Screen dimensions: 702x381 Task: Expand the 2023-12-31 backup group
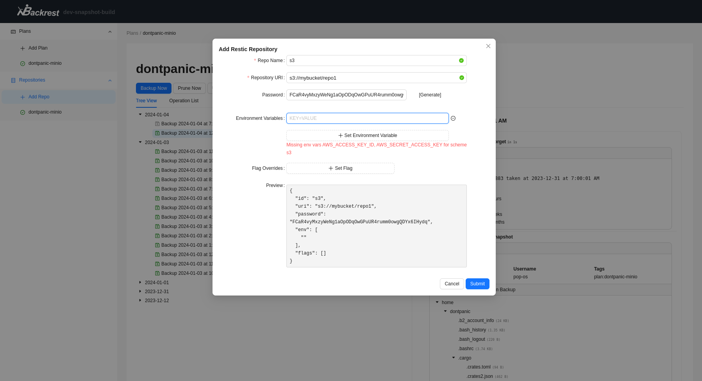140,291
